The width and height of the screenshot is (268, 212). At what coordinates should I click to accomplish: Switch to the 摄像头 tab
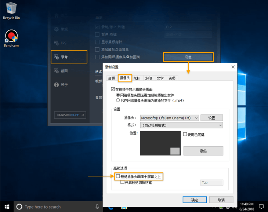(125, 78)
